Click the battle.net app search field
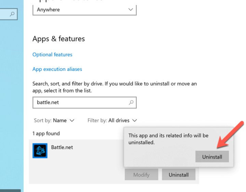Screen dimensions: 246x192 [85, 103]
